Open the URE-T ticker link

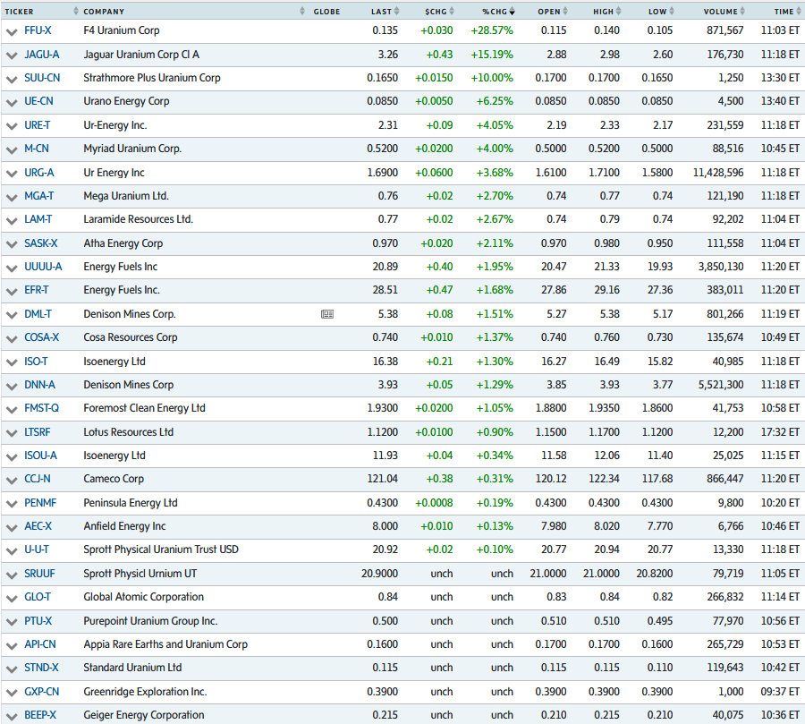[38, 125]
